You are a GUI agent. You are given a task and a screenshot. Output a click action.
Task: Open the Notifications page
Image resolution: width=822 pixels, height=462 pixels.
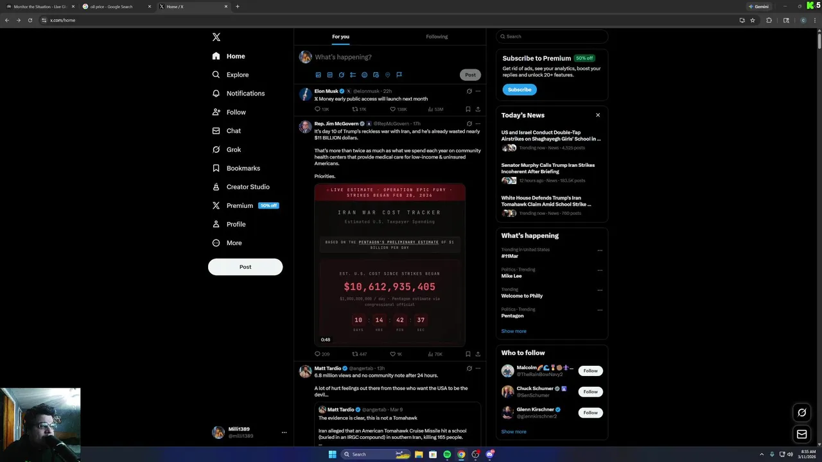(x=238, y=93)
